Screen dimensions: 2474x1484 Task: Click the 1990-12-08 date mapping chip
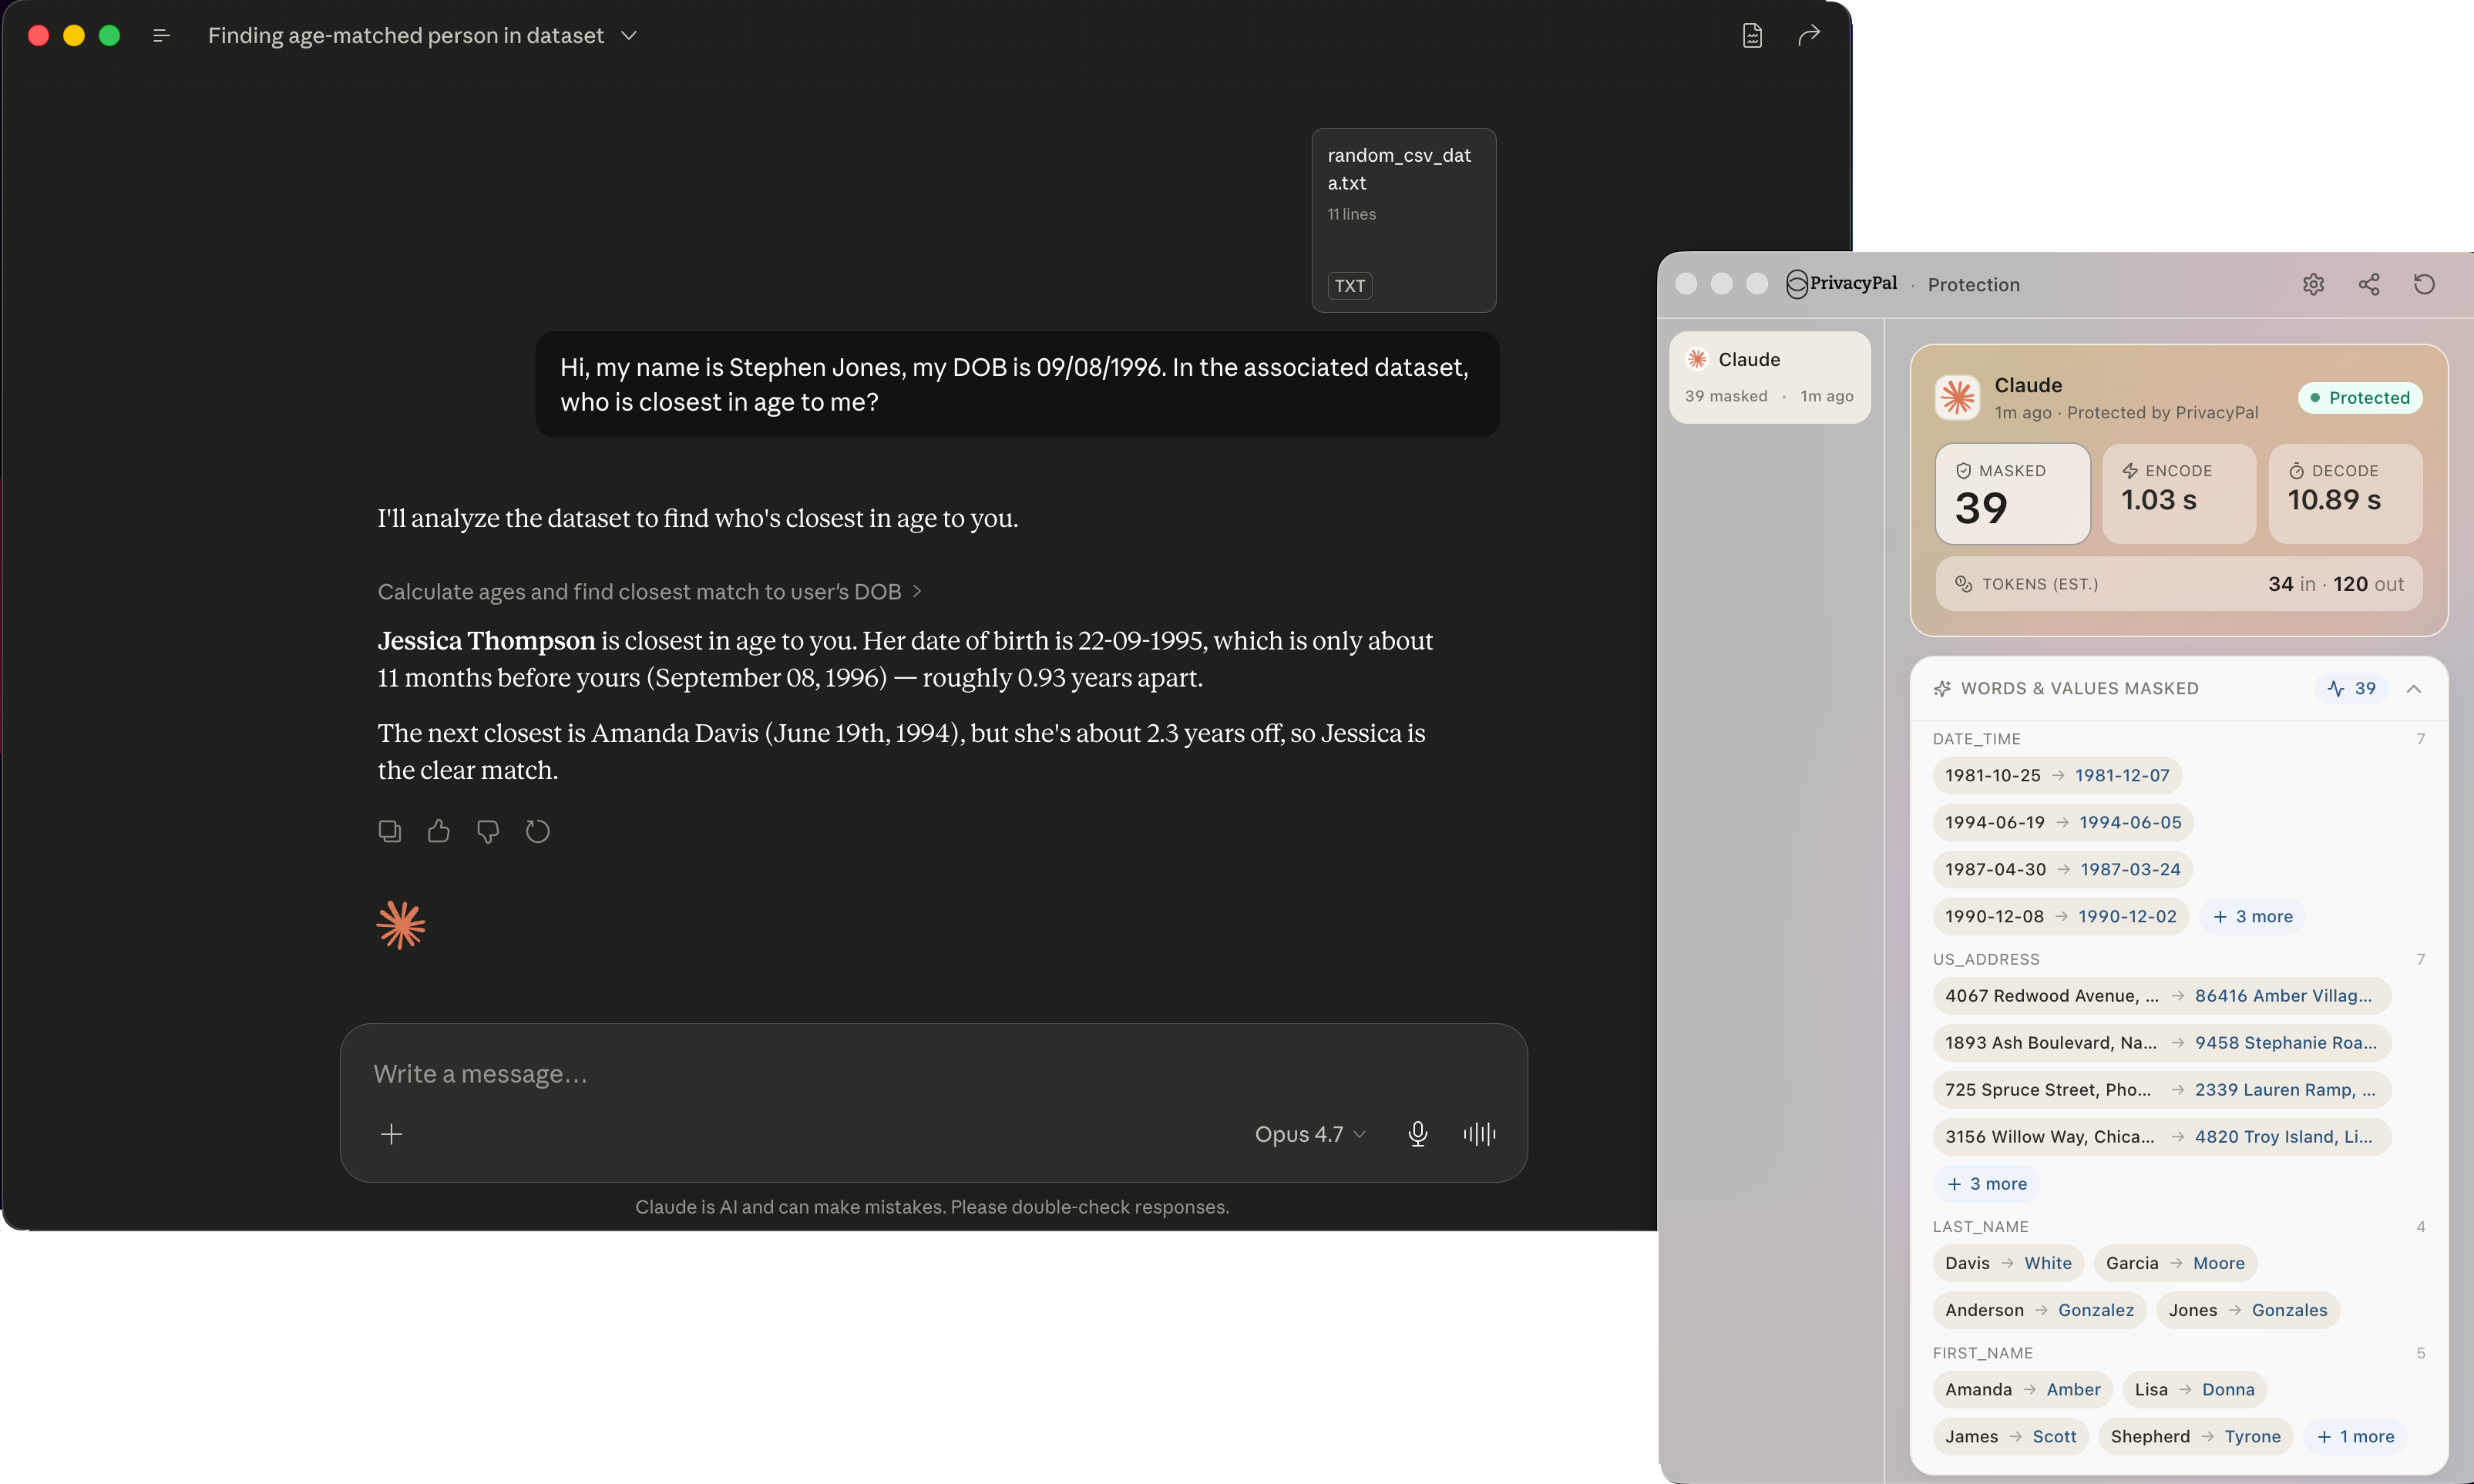2061,916
